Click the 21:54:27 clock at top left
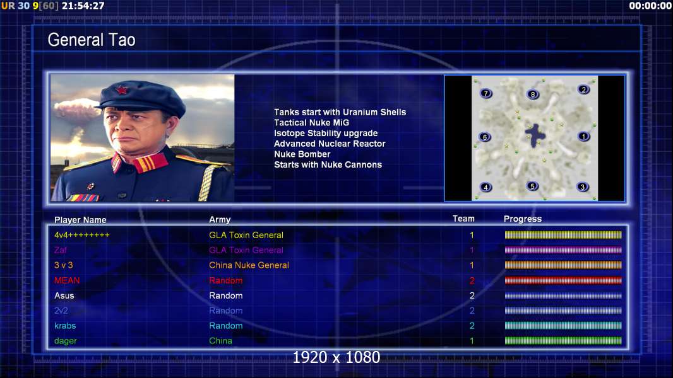The height and width of the screenshot is (378, 673). [x=83, y=6]
